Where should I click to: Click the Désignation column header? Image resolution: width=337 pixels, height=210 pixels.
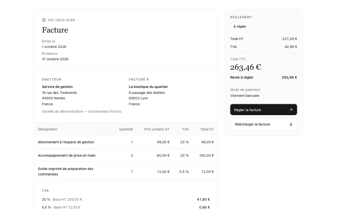tap(48, 129)
